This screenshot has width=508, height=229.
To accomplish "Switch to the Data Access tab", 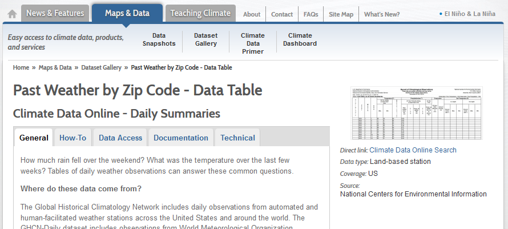I will [120, 138].
